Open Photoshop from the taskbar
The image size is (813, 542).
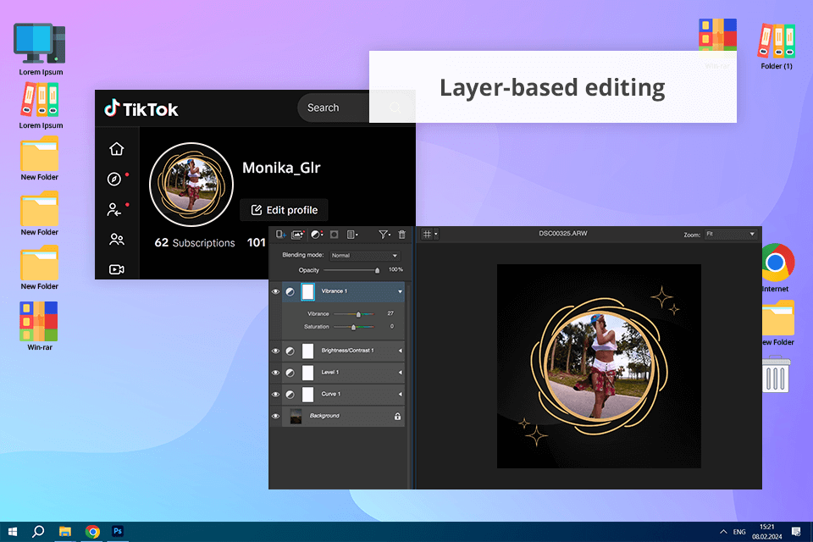(x=118, y=531)
